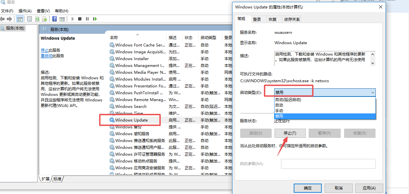Screen dimensions: 409x194
Task: Click gear icon beside Windows 备份 row
Action: coord(112,127)
